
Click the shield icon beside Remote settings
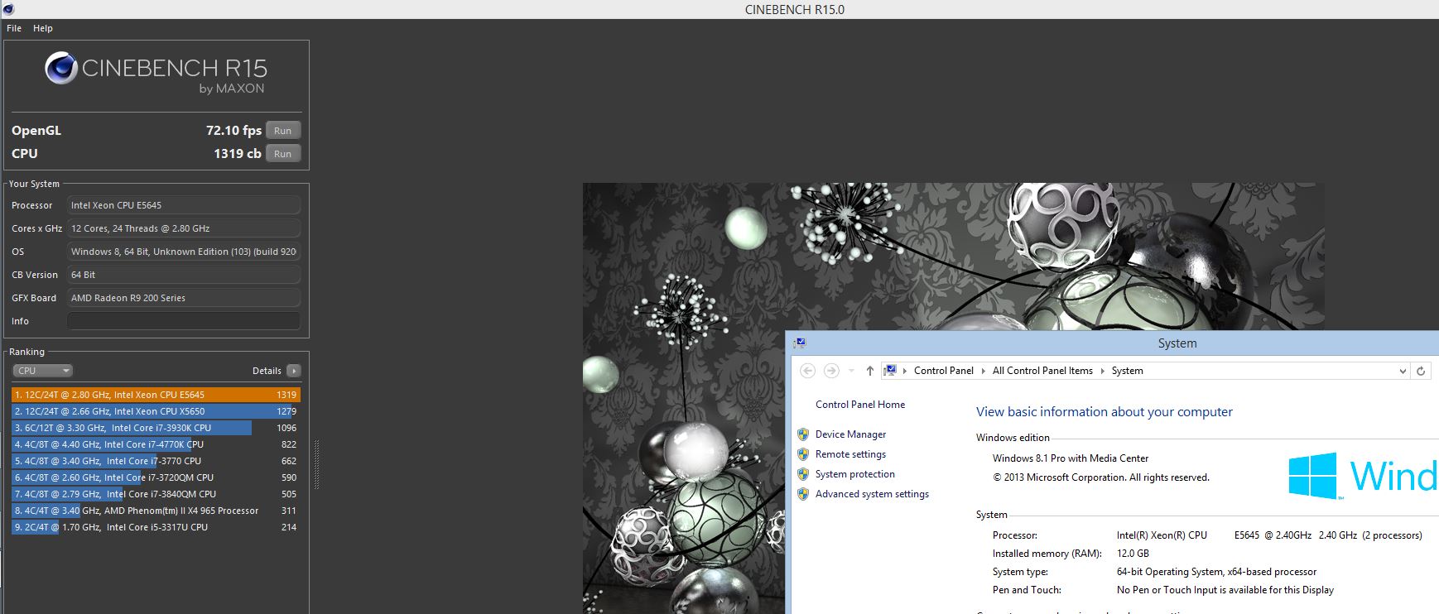pos(802,454)
